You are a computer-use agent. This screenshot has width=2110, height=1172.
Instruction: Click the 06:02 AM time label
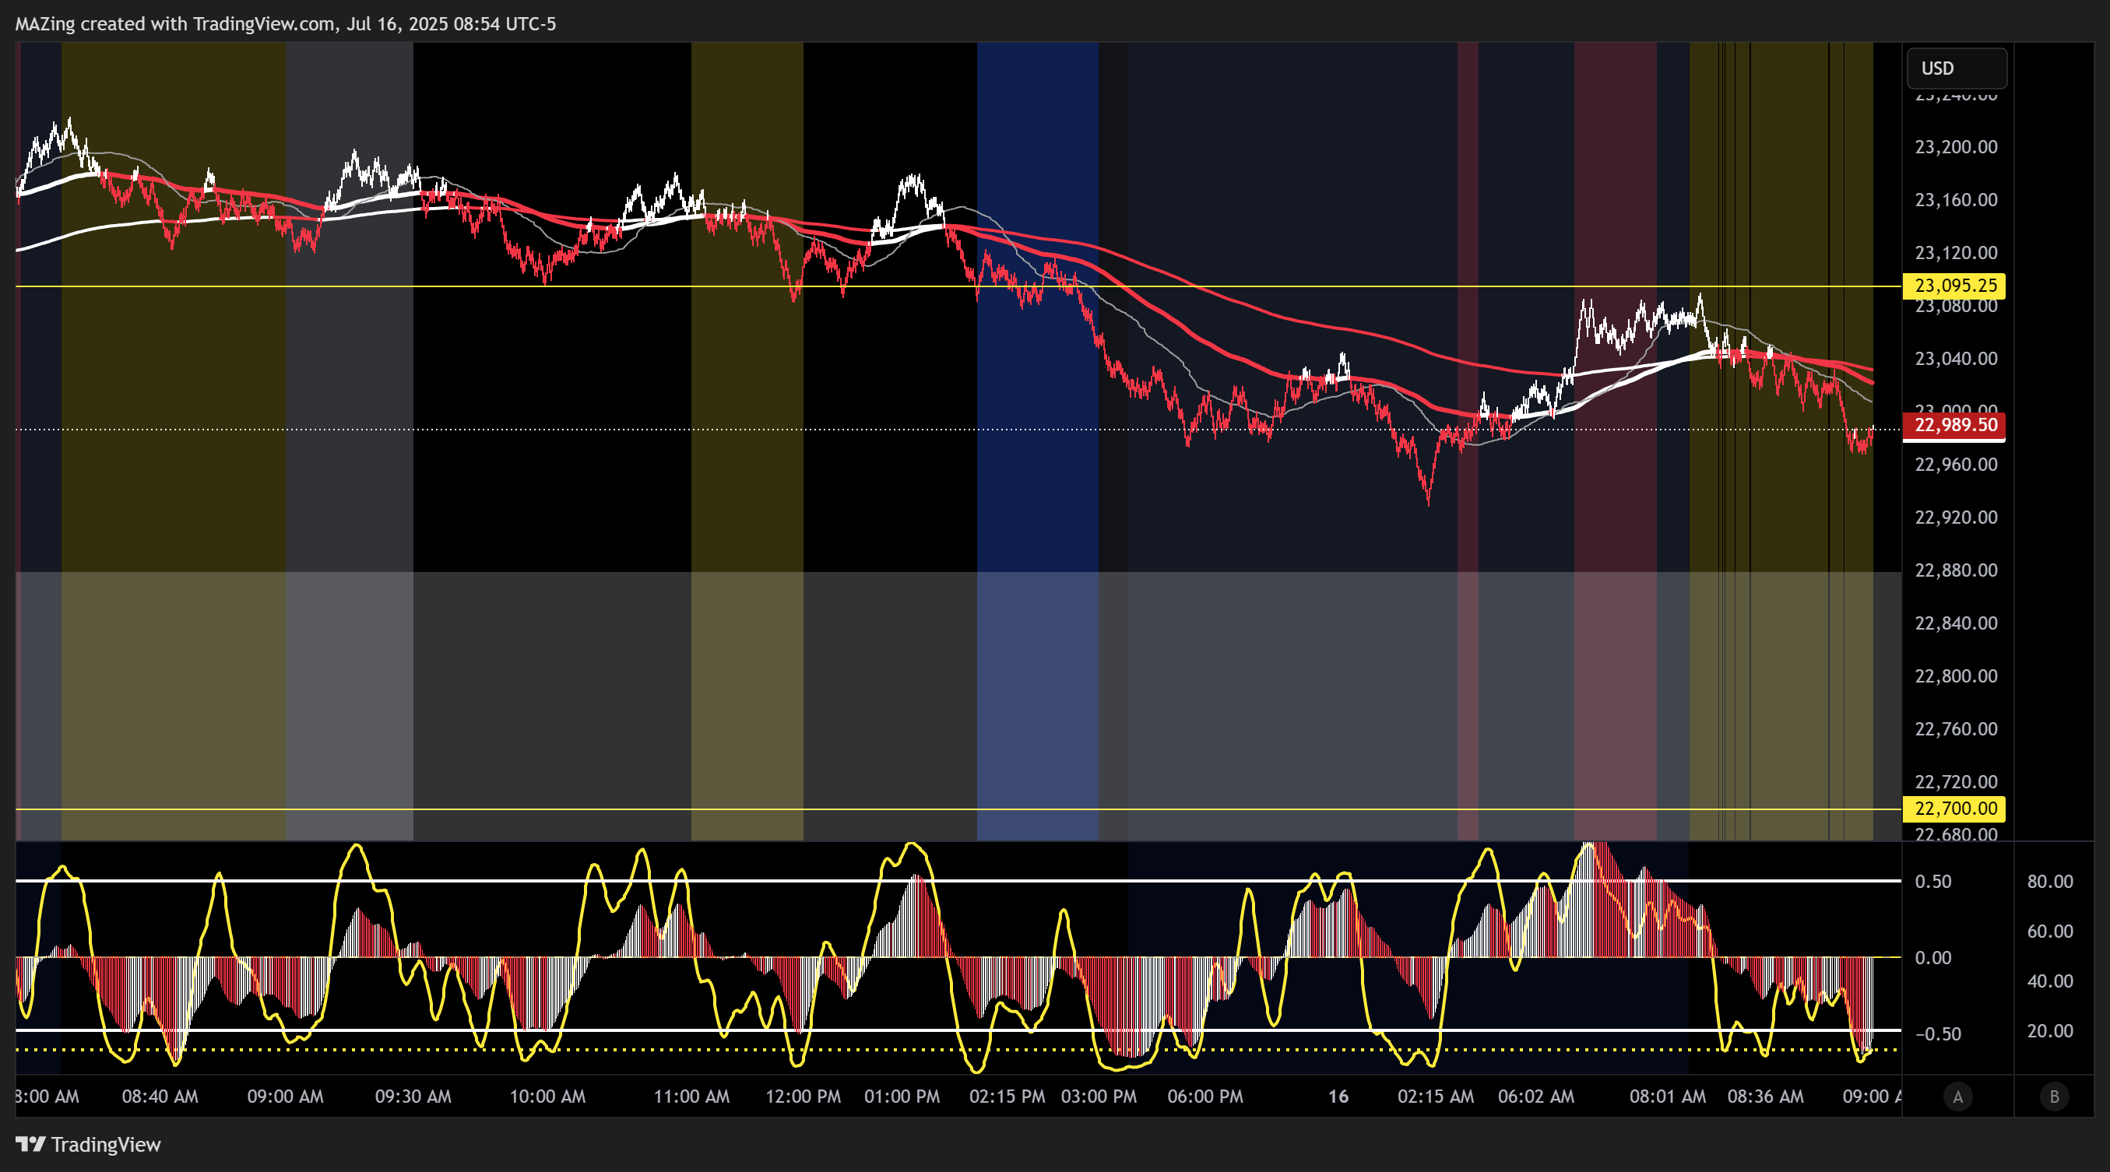(1536, 1097)
